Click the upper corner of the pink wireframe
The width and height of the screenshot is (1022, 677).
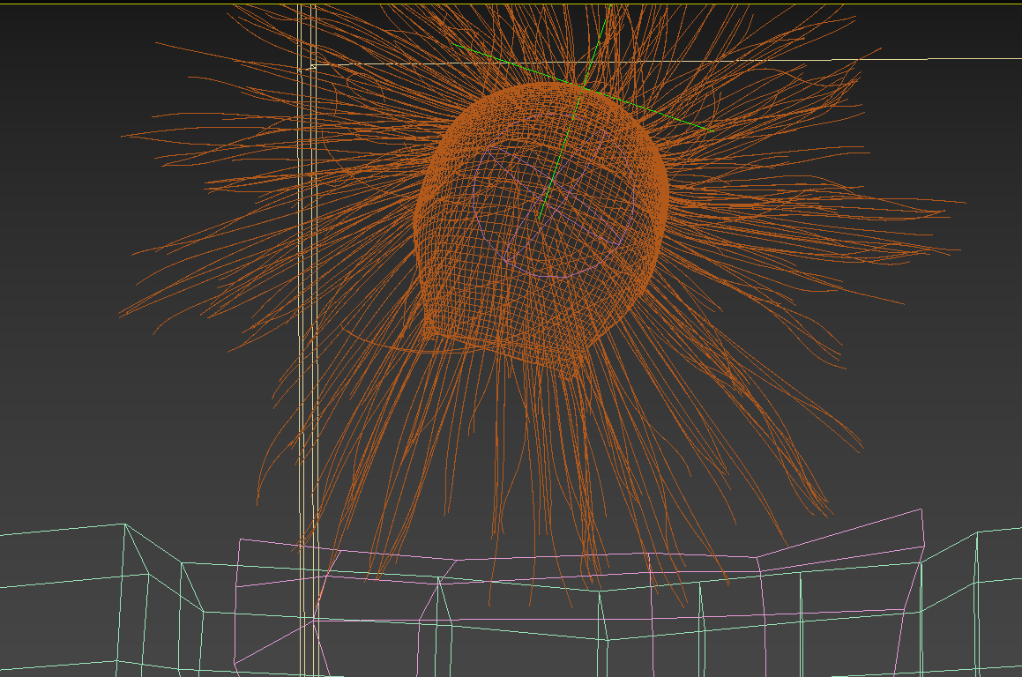click(921, 510)
